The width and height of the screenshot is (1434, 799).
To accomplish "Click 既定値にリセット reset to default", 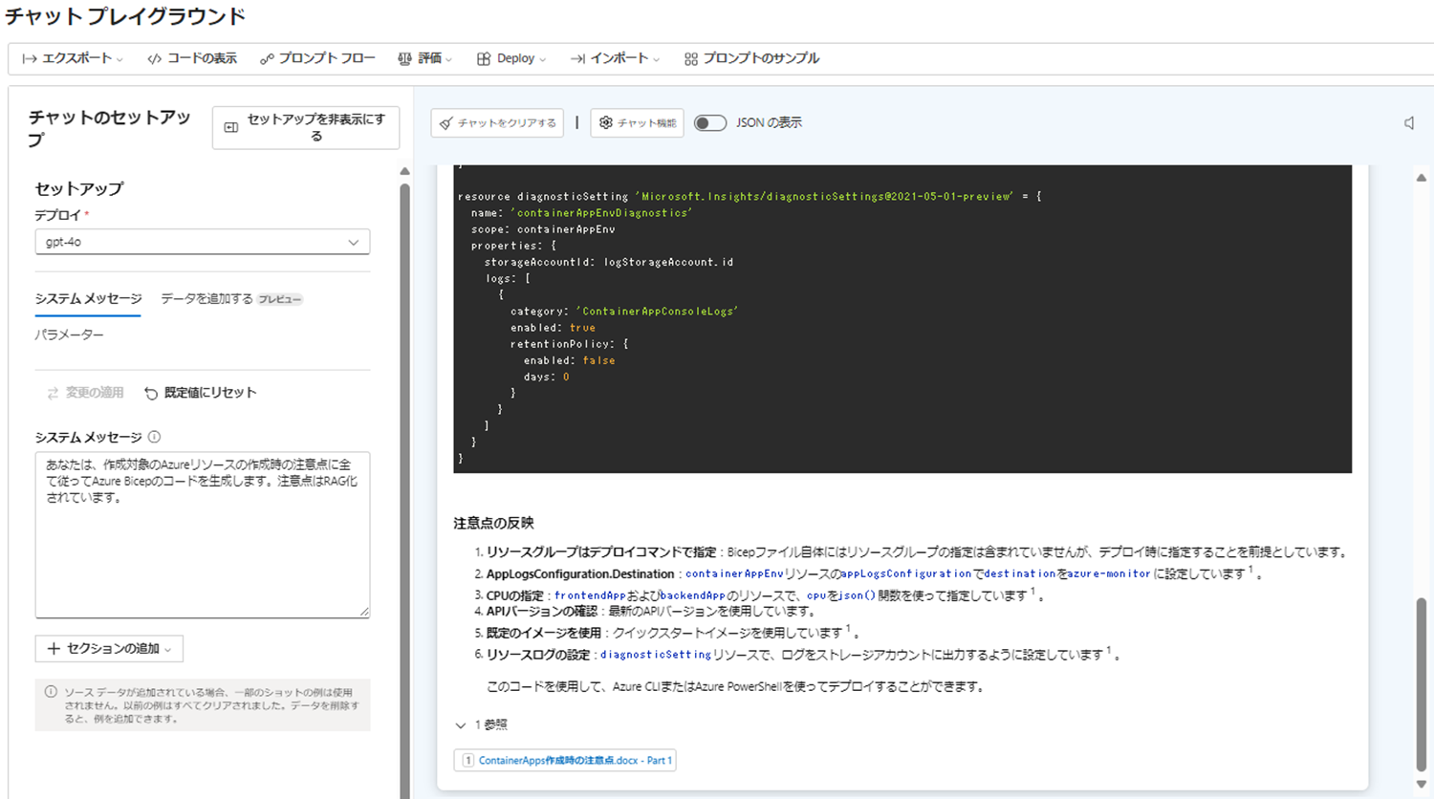I will pos(201,393).
